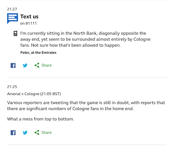The image size is (175, 147).
Task: Click the 21:27 timestamp
Action: (x=12, y=9)
